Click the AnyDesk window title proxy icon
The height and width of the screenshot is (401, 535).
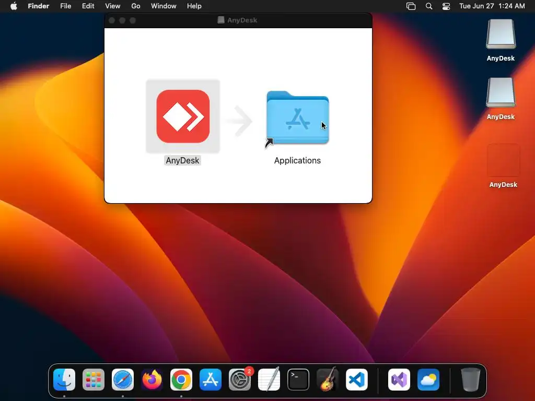coord(221,20)
